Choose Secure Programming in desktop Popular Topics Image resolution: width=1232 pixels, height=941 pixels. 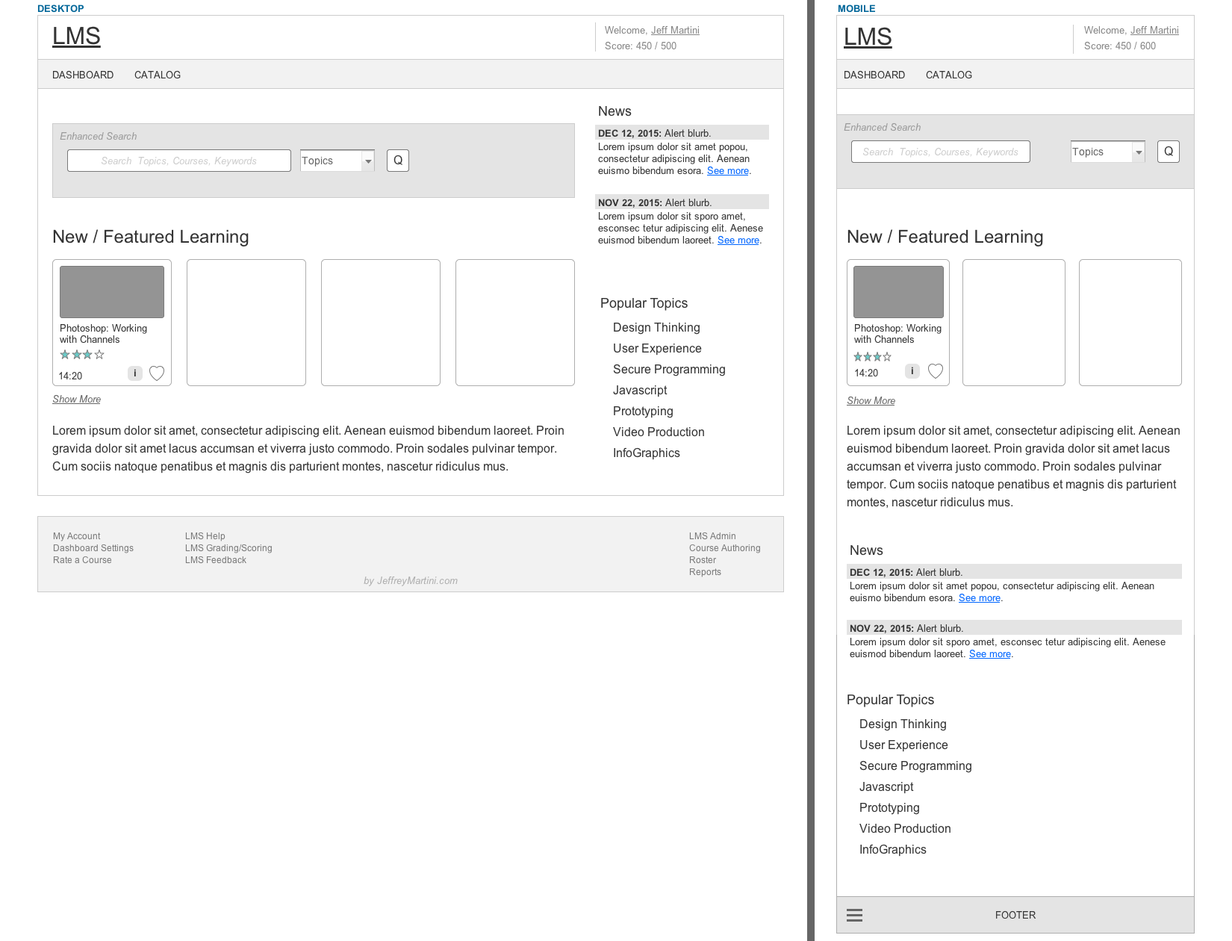click(x=669, y=370)
